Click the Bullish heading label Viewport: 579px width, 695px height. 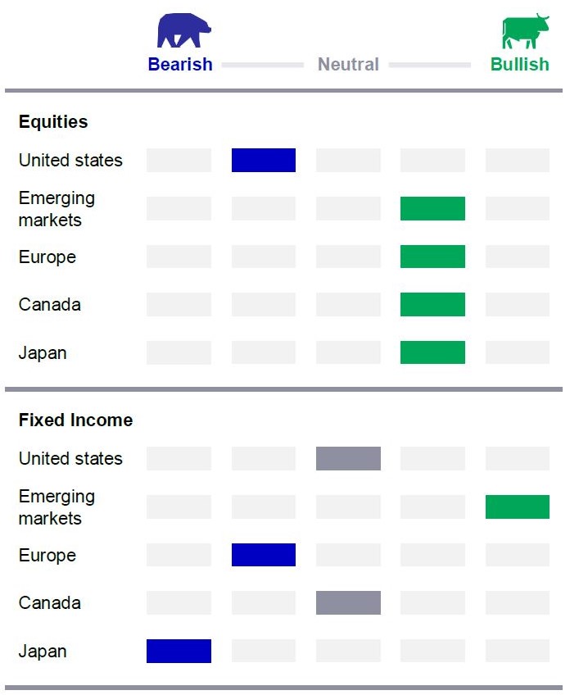520,64
